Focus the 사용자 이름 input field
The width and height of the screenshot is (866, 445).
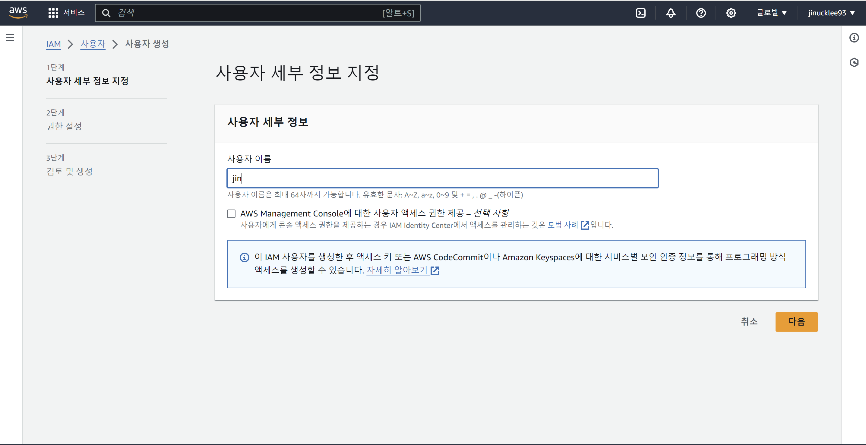[x=442, y=178]
